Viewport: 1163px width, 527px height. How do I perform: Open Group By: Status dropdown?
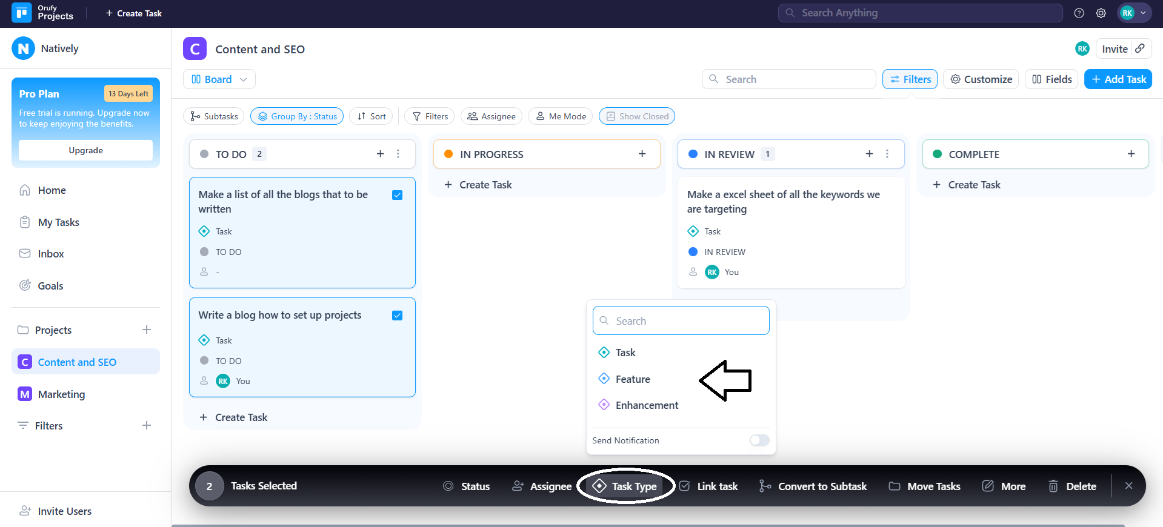click(x=297, y=116)
